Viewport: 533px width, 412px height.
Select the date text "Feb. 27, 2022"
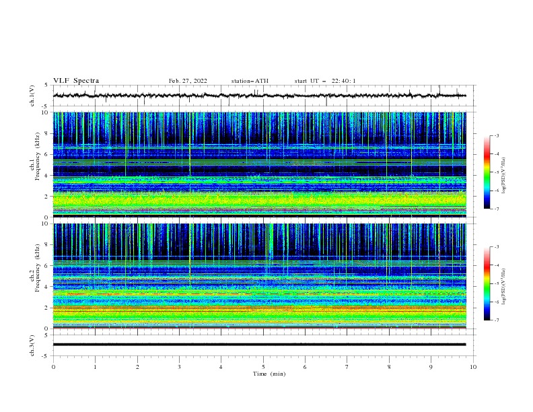click(x=188, y=81)
